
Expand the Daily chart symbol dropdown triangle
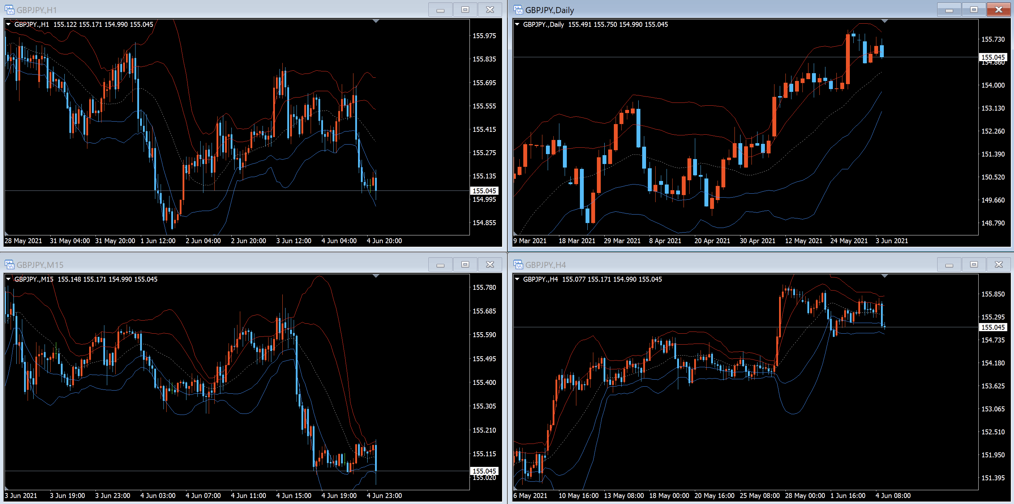[517, 24]
